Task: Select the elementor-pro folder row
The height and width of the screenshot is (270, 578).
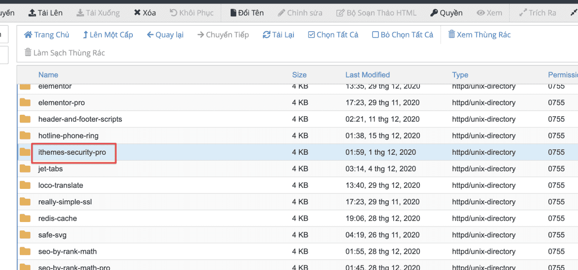Action: click(62, 103)
